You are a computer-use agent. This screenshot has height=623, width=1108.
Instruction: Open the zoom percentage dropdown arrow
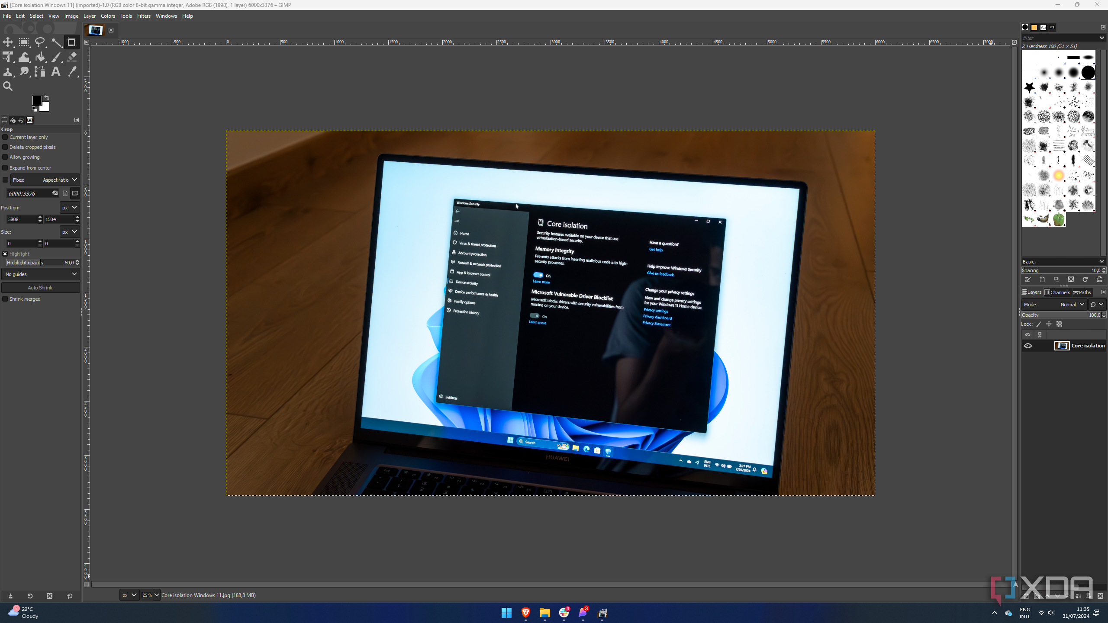[x=157, y=595]
